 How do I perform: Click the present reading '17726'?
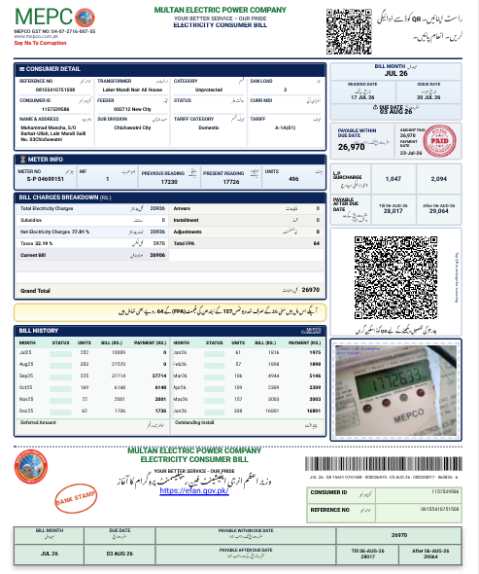coord(231,182)
